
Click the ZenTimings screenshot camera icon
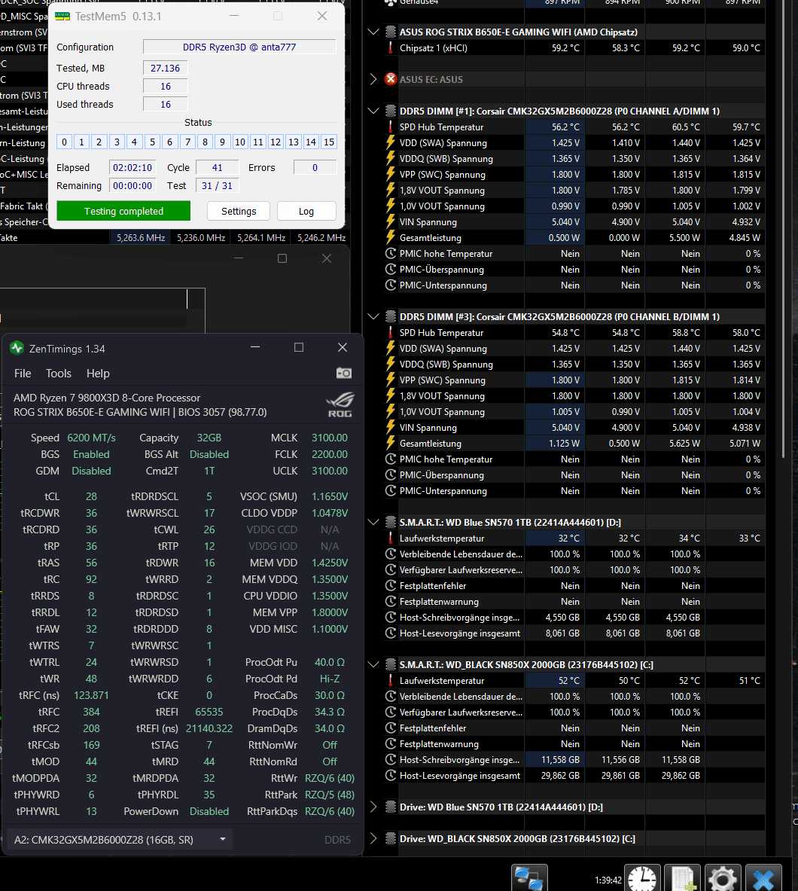(343, 373)
